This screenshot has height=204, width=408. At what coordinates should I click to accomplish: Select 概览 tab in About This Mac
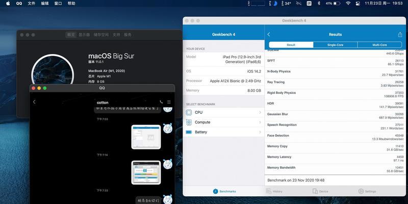click(x=71, y=35)
